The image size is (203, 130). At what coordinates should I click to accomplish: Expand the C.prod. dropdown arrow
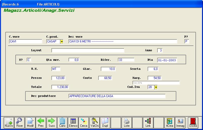(x=62, y=41)
